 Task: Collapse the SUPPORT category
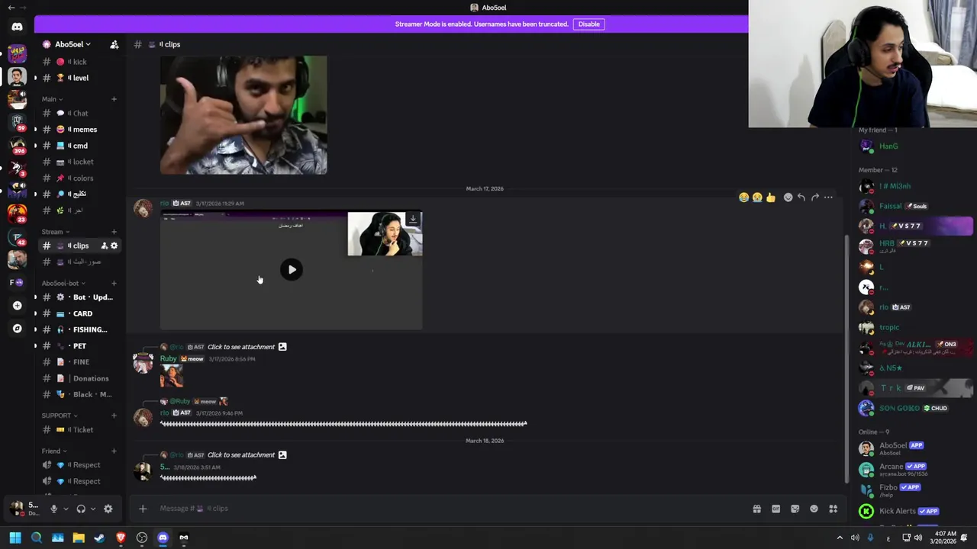click(x=60, y=416)
